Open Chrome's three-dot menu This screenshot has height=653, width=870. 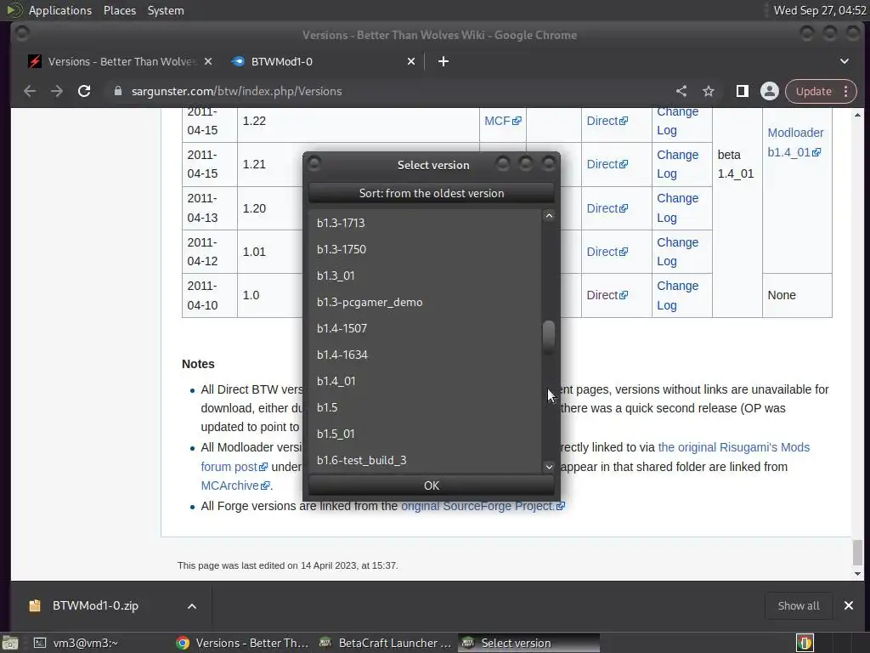(845, 91)
